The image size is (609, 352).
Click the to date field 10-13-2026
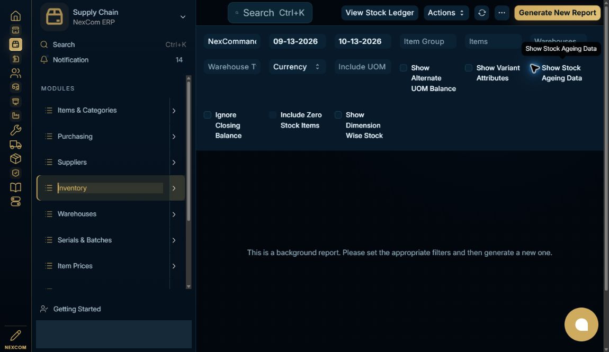coord(362,41)
